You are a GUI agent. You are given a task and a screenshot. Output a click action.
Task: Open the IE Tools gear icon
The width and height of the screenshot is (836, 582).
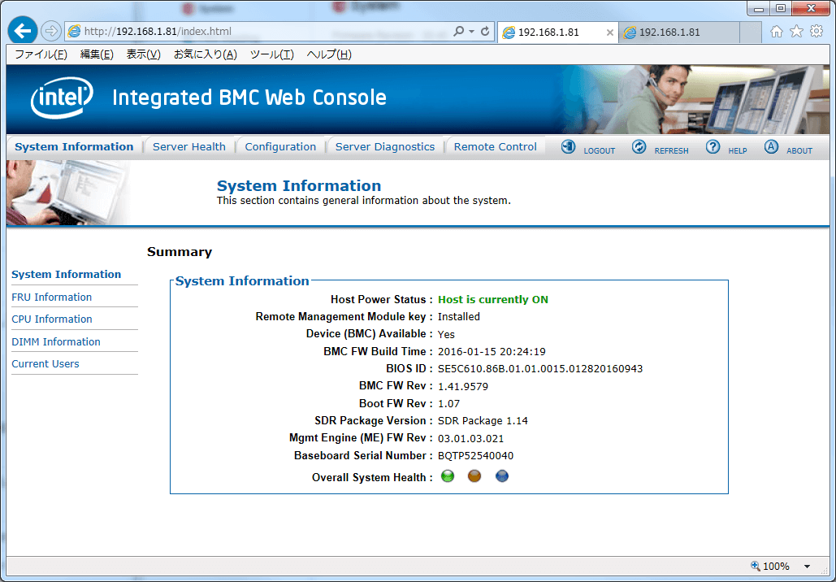point(817,32)
